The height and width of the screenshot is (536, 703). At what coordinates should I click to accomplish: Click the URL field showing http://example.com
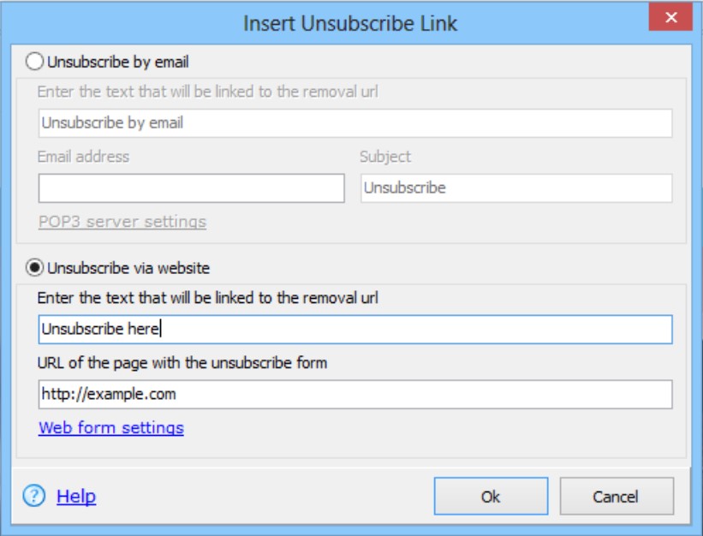coord(355,395)
